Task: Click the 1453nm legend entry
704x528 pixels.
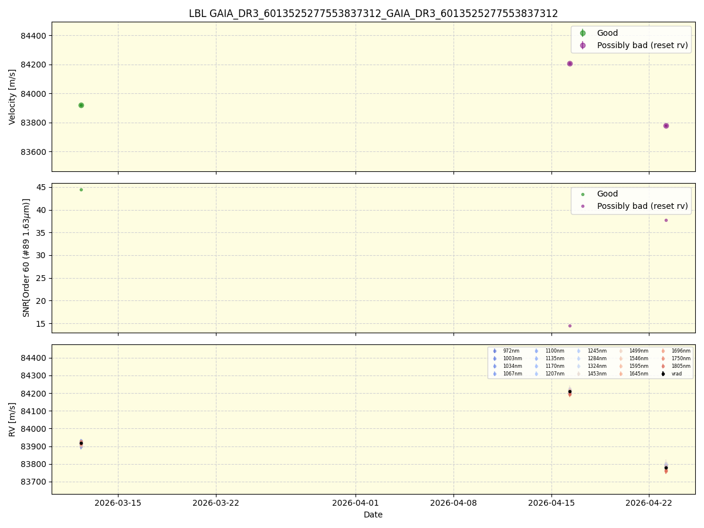Action: (x=591, y=374)
